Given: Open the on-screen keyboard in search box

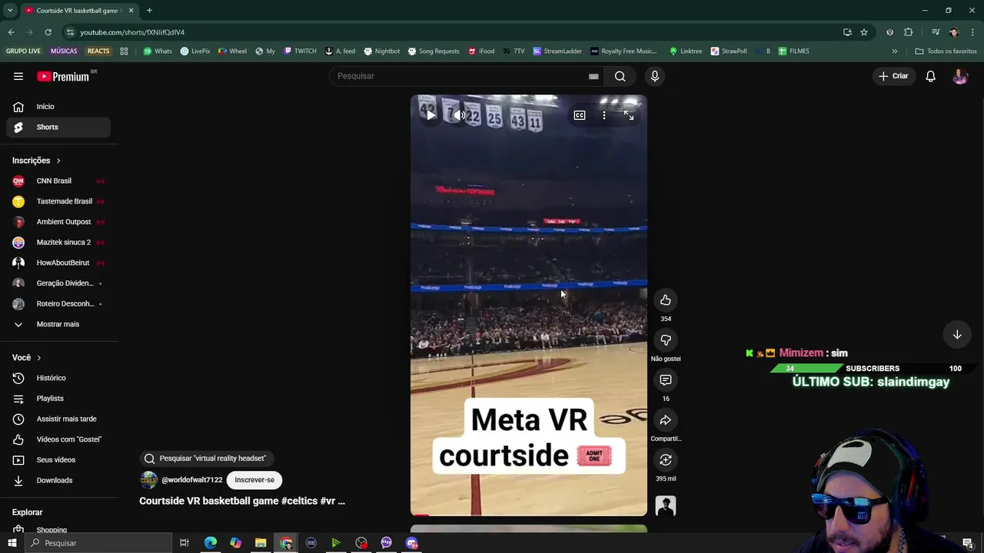Looking at the screenshot, I should [x=593, y=76].
